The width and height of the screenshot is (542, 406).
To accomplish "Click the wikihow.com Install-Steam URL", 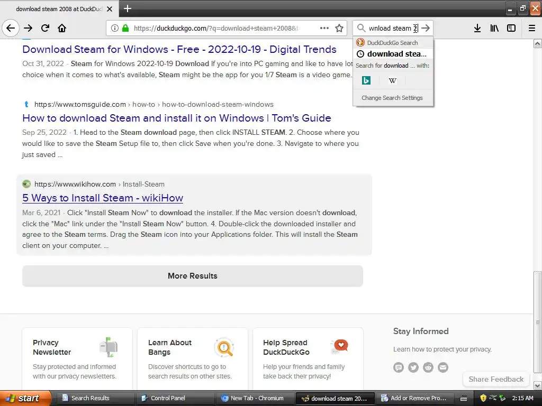I will [99, 184].
